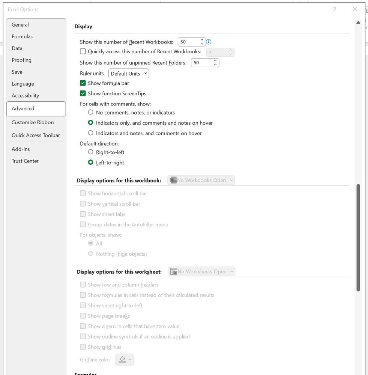Increase Recent Workbooks number with up arrow
The image size is (368, 375).
(202, 40)
